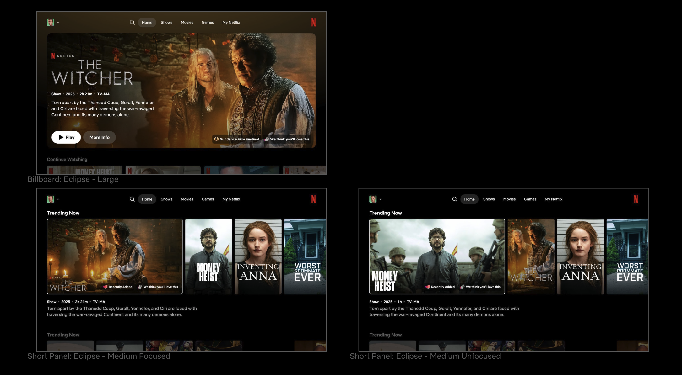Viewport: 682px width, 375px height.
Task: Select Home tab in Billboard Large panel
Action: pos(147,22)
